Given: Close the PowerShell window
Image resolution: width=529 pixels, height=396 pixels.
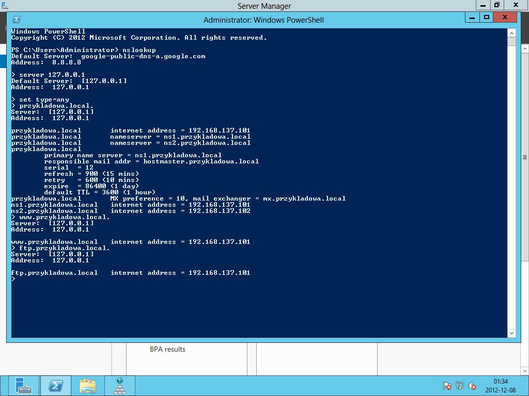Looking at the screenshot, I should [505, 17].
